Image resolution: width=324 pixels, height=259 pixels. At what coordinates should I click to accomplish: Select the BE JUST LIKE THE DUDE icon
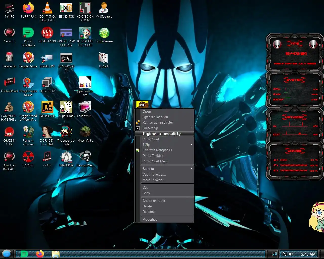click(85, 37)
